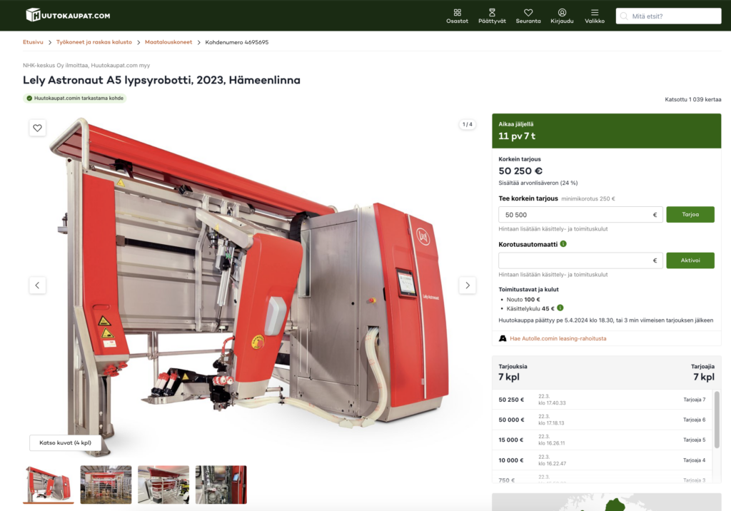
Task: Click the 15 000 € bid row
Action: (x=603, y=440)
